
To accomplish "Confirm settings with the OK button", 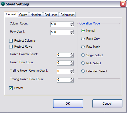I will 68,104.
